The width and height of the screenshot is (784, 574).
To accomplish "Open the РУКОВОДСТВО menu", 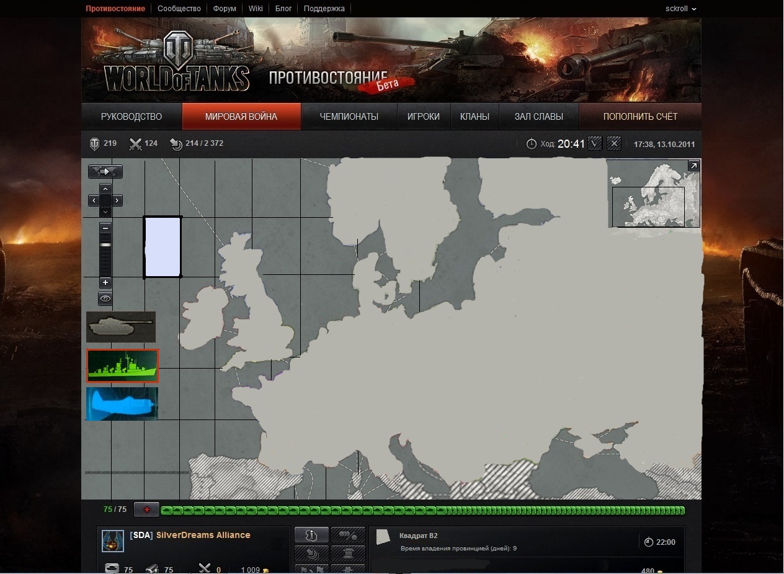I will [131, 117].
